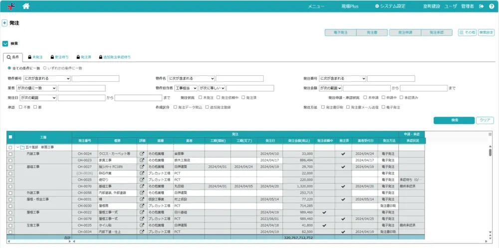Viewport: 499px width, 248px height.
Task: Open detail link icon for order CH-0070
Action: coord(142,186)
